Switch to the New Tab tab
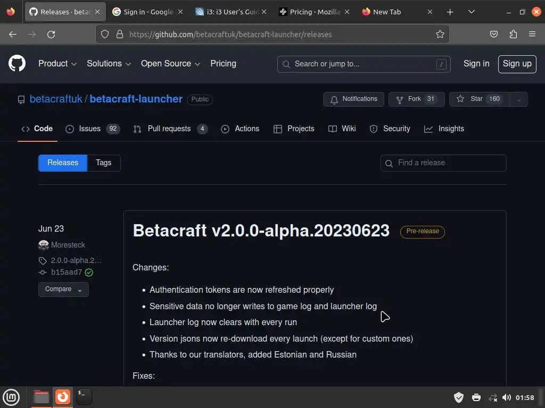This screenshot has height=408, width=545. pyautogui.click(x=398, y=12)
